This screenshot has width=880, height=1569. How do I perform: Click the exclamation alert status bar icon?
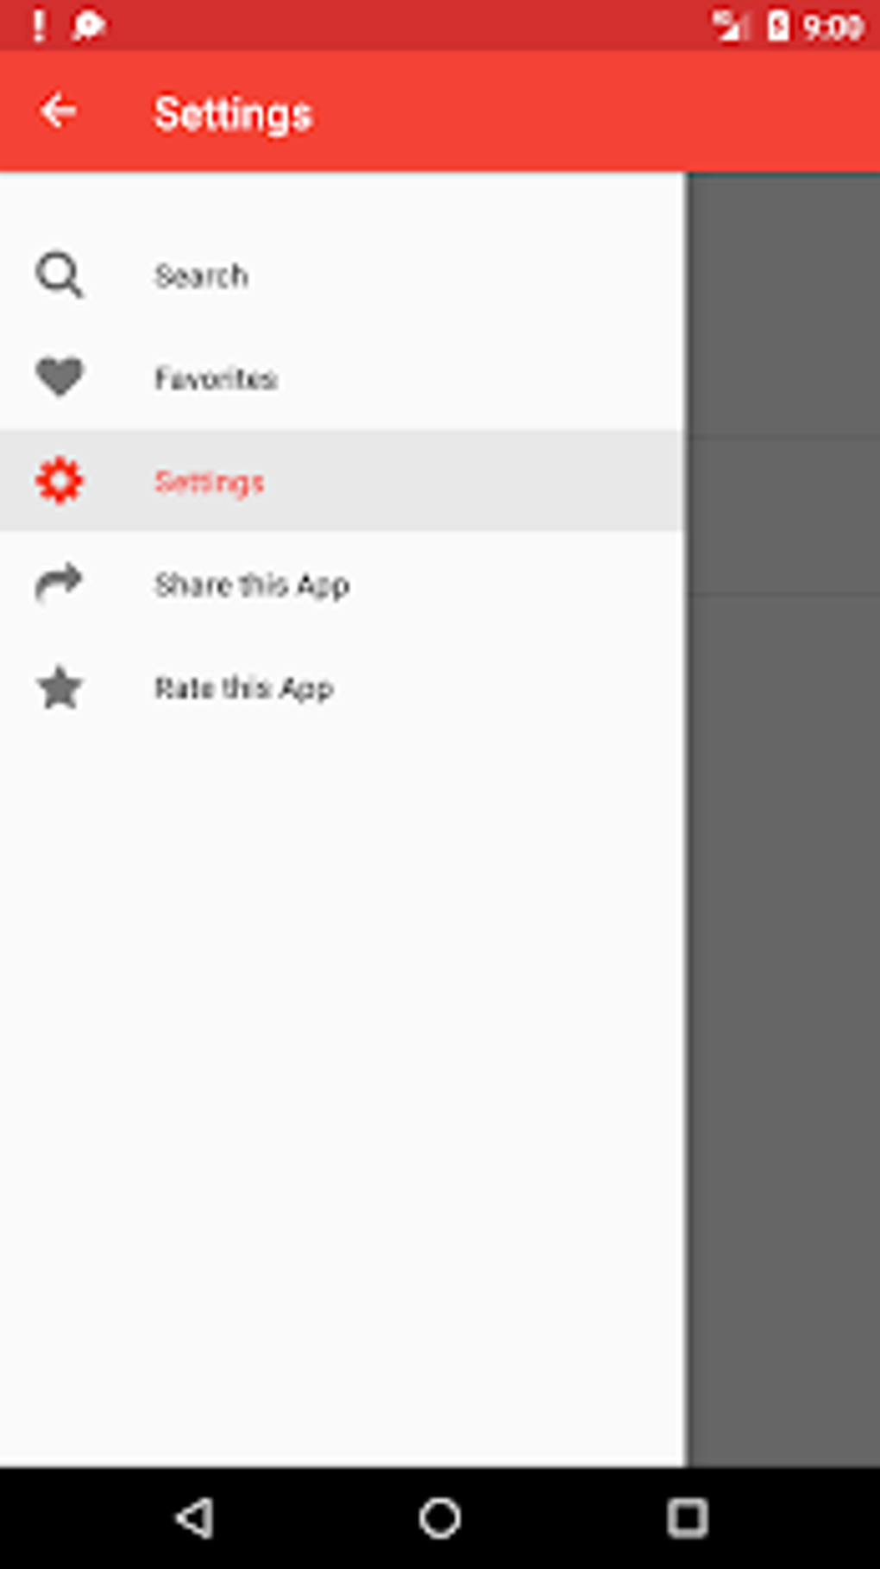[x=38, y=26]
